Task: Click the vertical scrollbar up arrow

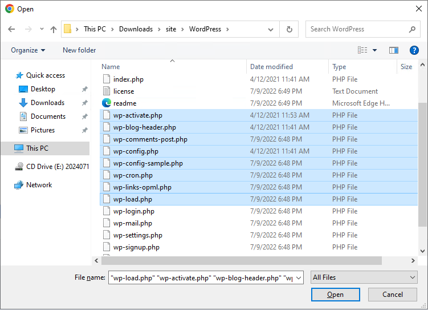Action: point(422,65)
